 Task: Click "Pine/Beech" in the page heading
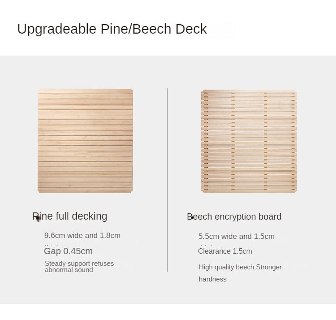(136, 29)
